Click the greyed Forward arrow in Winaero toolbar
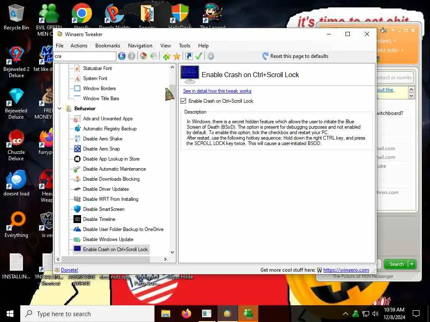The height and width of the screenshot is (322, 430). pos(131,56)
